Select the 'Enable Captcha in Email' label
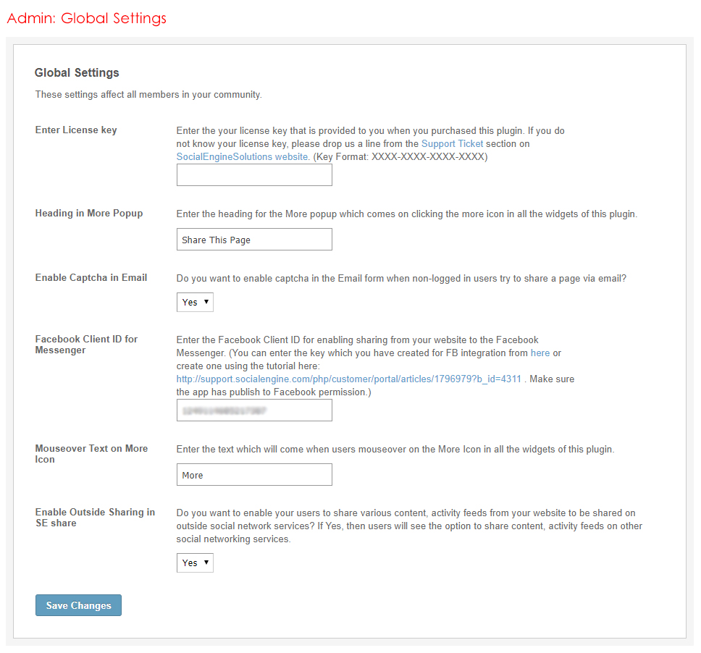The width and height of the screenshot is (701, 653). click(x=91, y=278)
